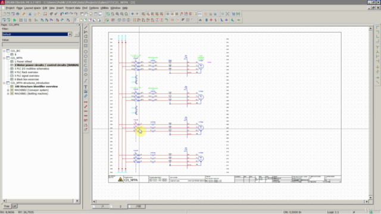The width and height of the screenshot is (381, 214).
Task: Switch to page tab /100
Action: click(x=138, y=206)
